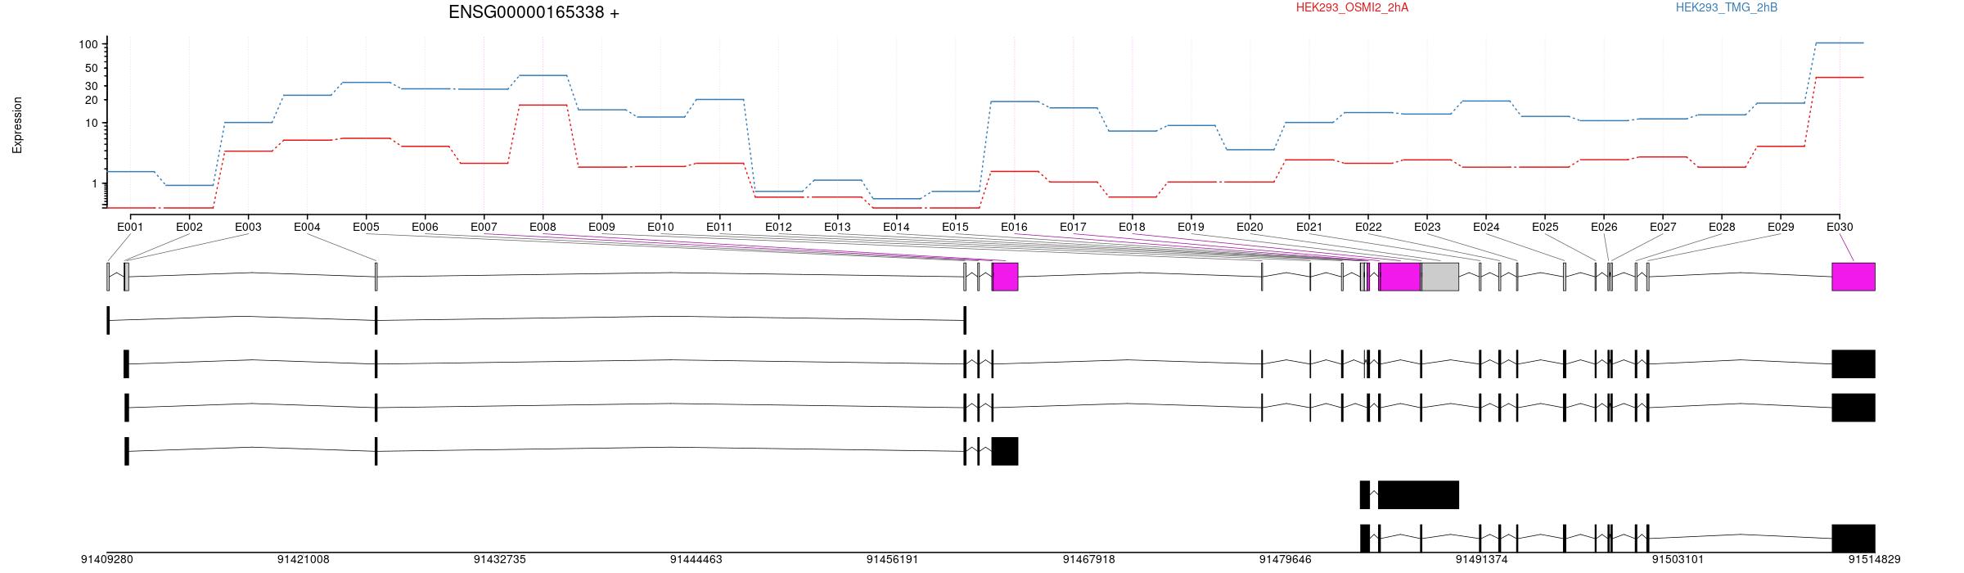
Task: Click the exon label E003
Action: [x=248, y=227]
